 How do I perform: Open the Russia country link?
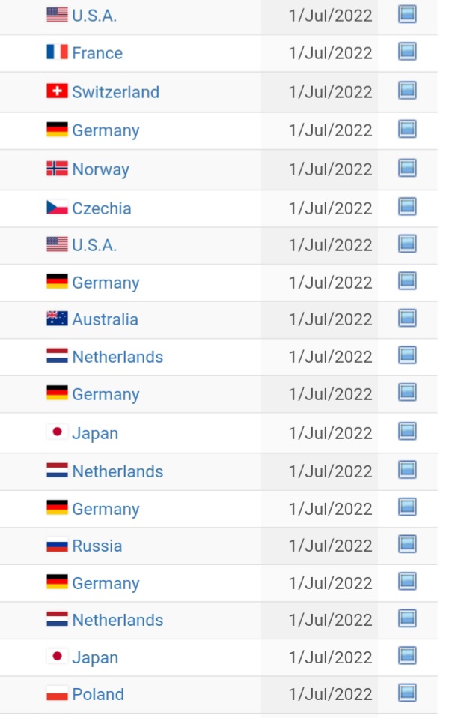click(x=97, y=546)
